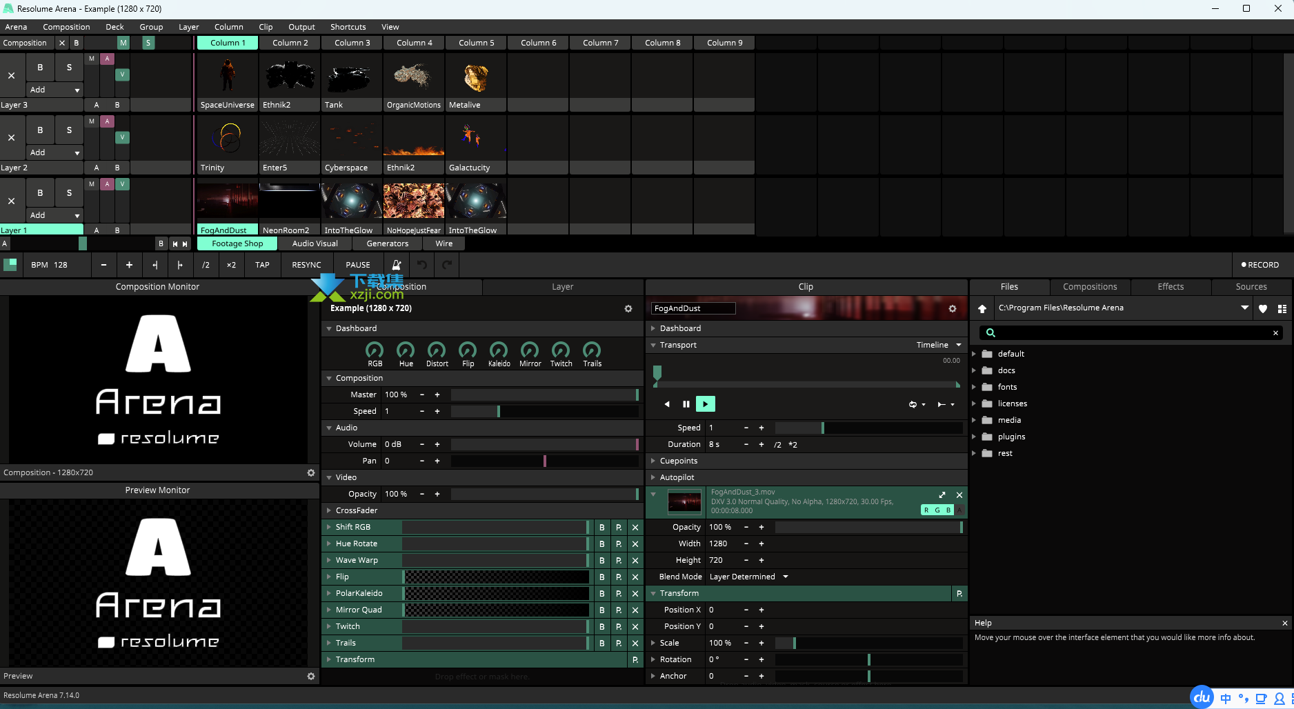Image resolution: width=1294 pixels, height=709 pixels.
Task: Open the file path dropdown arrow
Action: pos(1244,308)
